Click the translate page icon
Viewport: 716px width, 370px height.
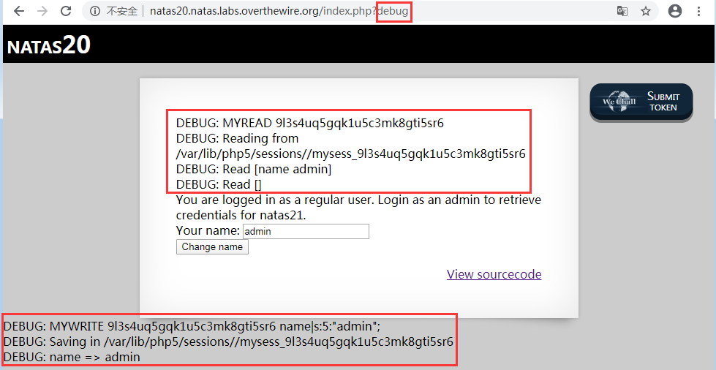(x=622, y=11)
